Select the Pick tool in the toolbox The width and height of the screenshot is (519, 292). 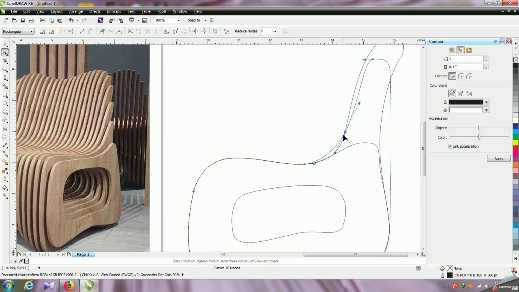pyautogui.click(x=5, y=44)
